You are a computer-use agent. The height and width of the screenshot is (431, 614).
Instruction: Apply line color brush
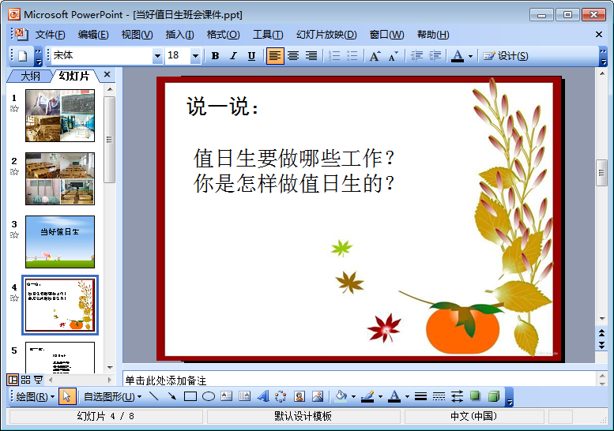coord(367,396)
